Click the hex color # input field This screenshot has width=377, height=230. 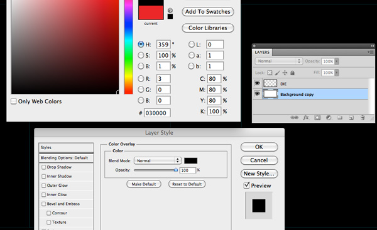[157, 113]
